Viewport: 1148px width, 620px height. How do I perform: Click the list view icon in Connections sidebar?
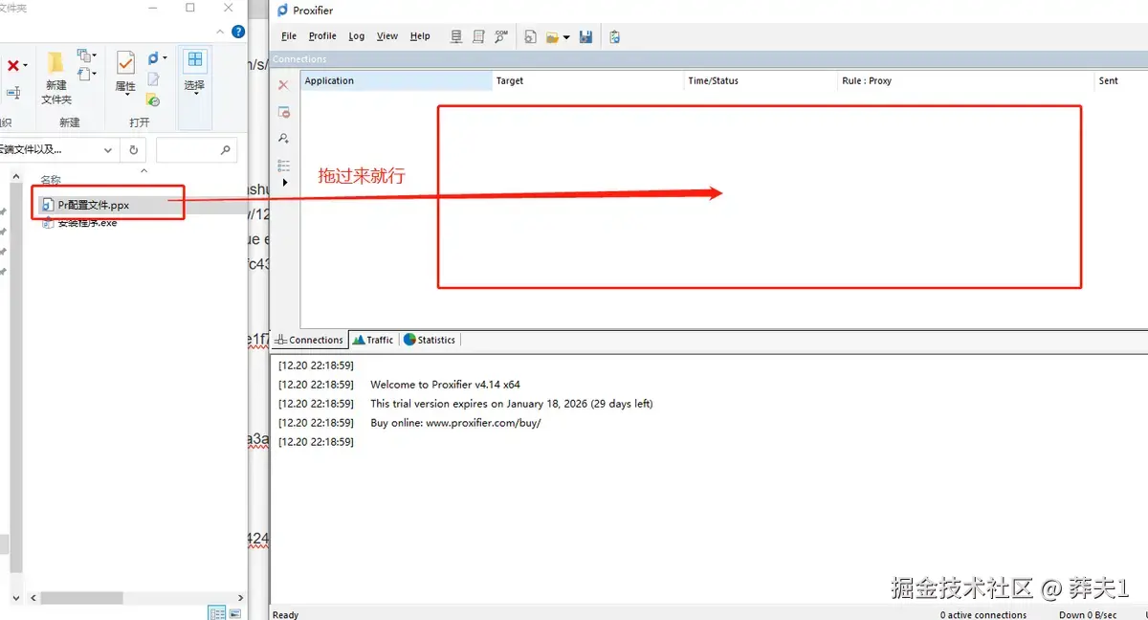[283, 166]
